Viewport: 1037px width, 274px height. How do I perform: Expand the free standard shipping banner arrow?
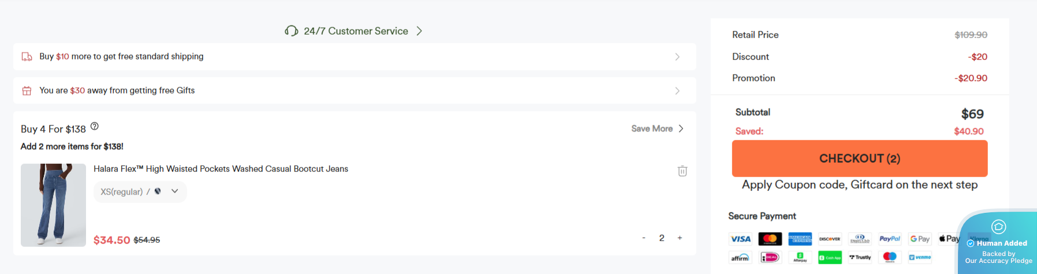(677, 57)
